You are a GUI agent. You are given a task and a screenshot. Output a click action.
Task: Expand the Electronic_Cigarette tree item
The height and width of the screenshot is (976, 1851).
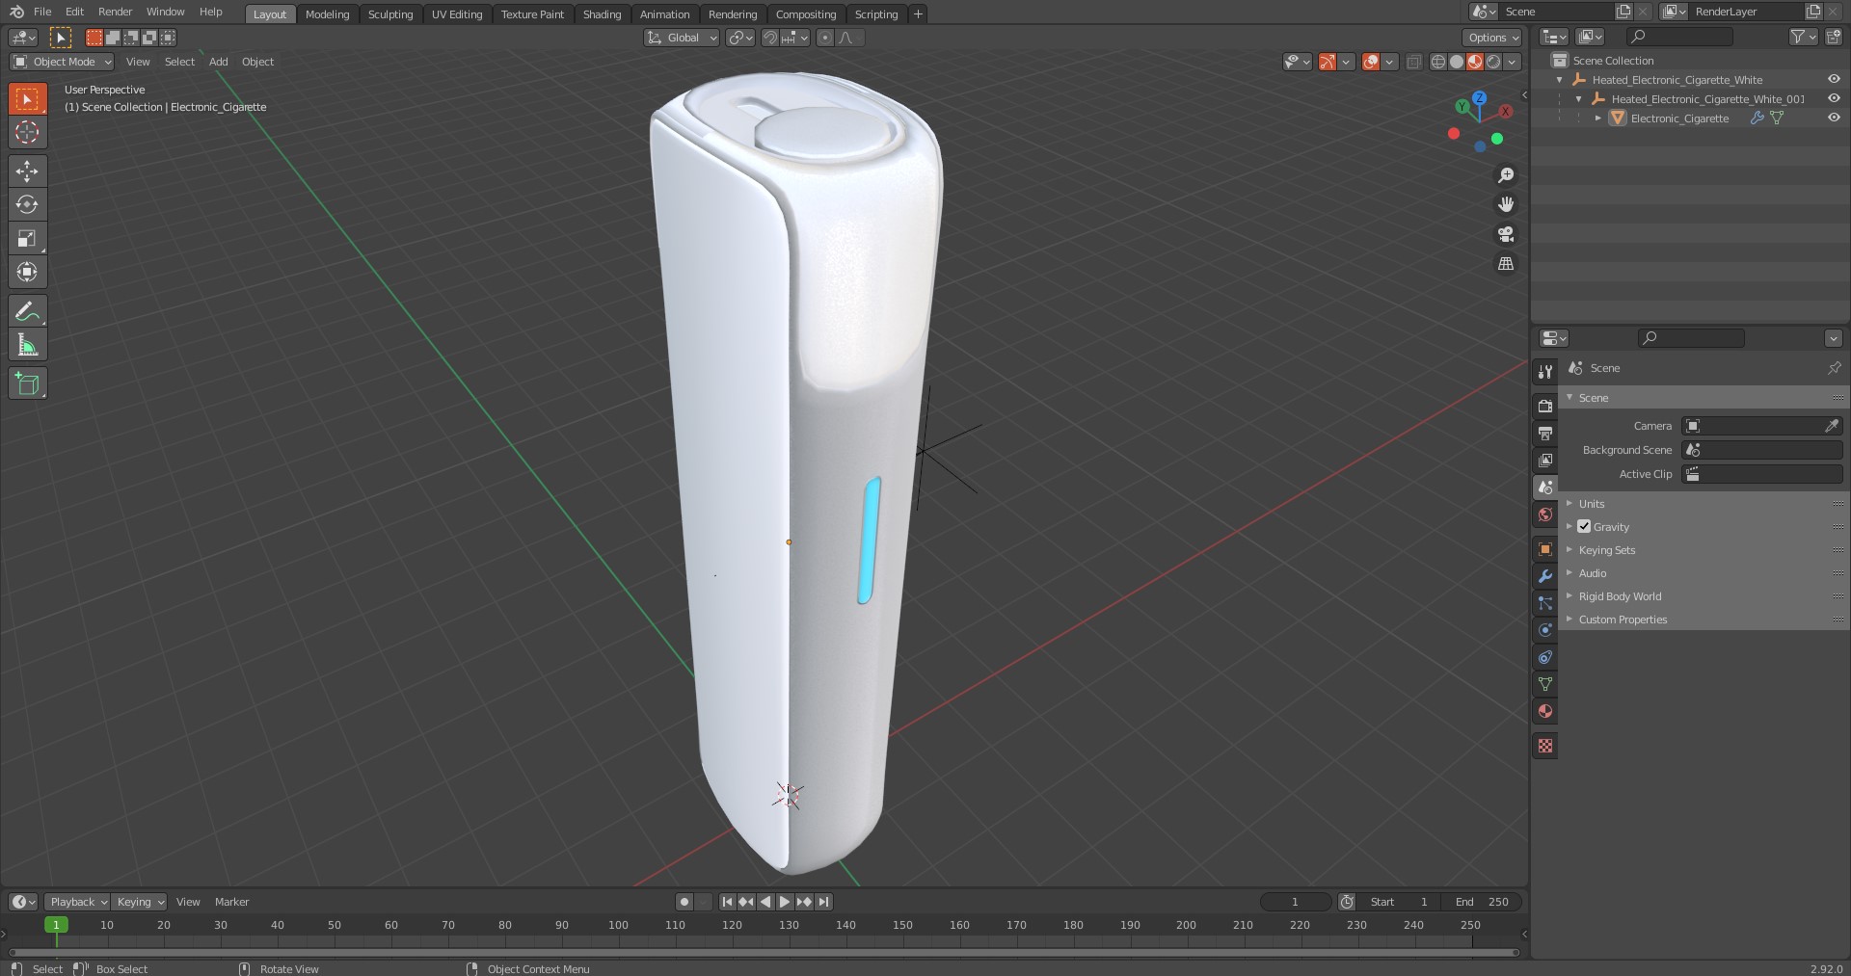[x=1598, y=119]
